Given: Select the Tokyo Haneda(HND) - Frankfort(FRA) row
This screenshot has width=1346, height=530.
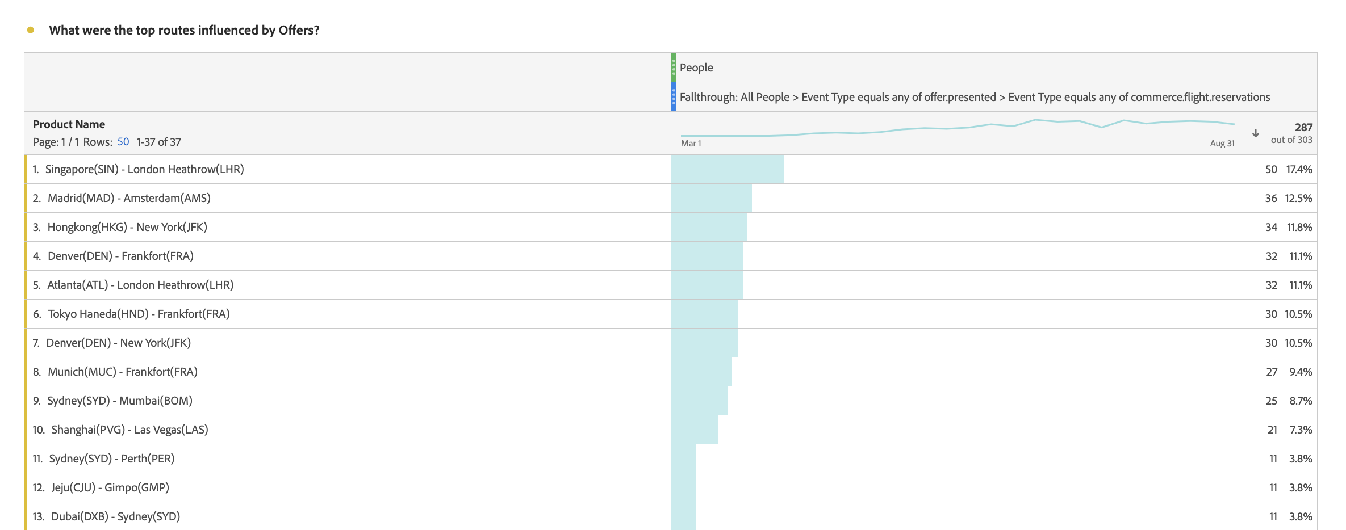Looking at the screenshot, I should pyautogui.click(x=670, y=314).
